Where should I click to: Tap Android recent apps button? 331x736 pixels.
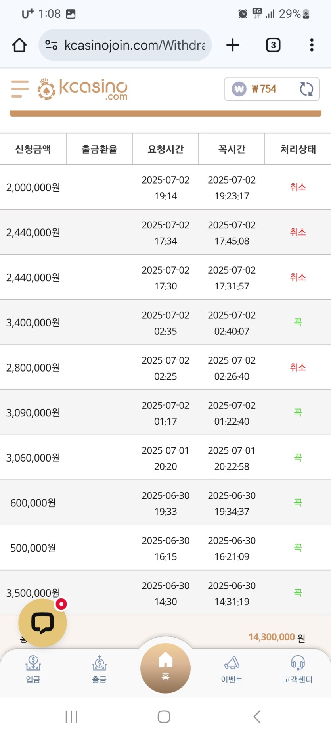coord(71,717)
